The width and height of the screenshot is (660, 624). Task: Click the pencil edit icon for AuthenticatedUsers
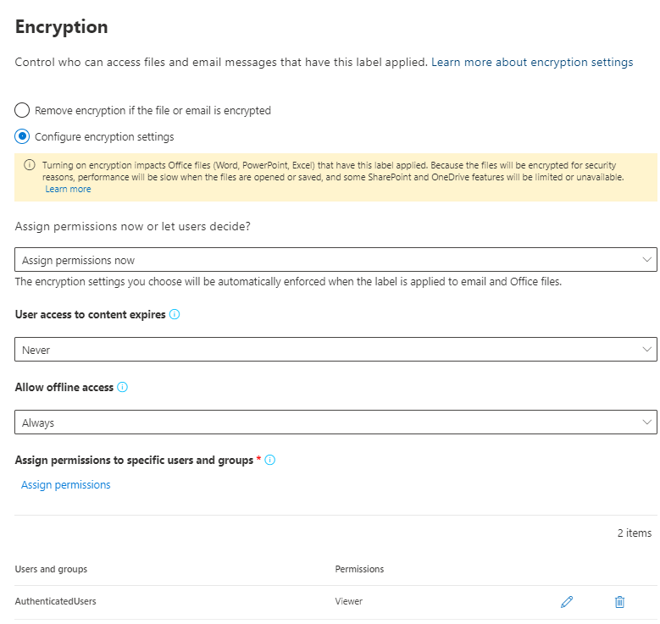coord(567,602)
